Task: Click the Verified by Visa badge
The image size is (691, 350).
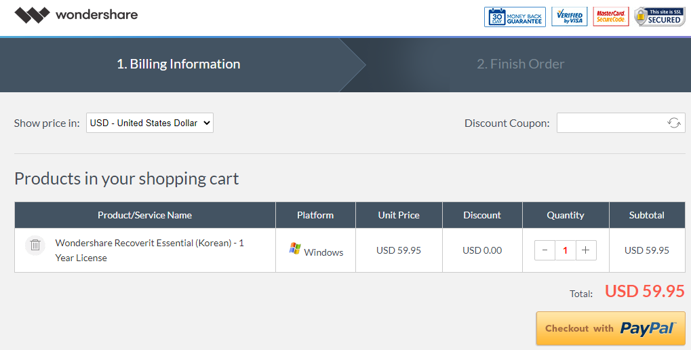Action: pos(570,17)
